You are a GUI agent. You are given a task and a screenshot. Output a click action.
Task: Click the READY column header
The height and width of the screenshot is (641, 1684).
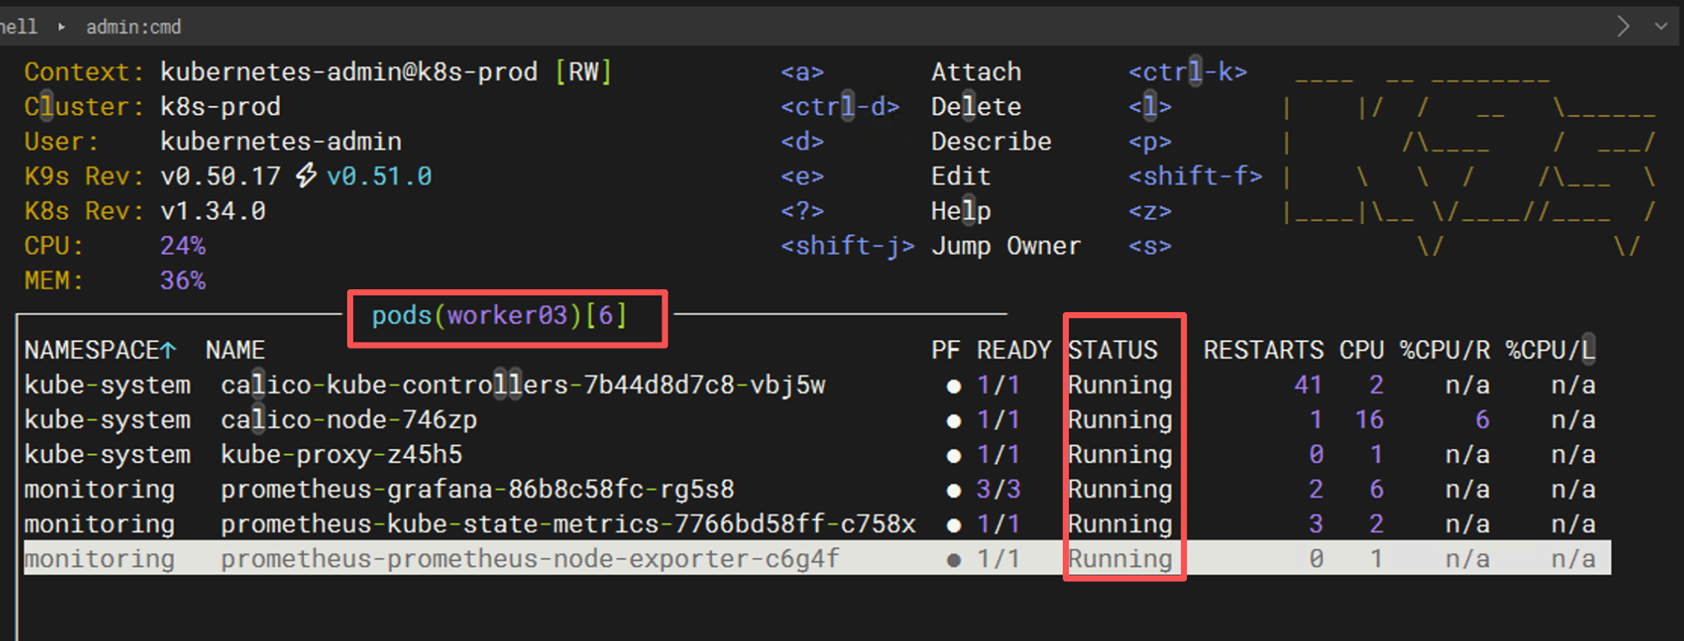click(x=1013, y=350)
